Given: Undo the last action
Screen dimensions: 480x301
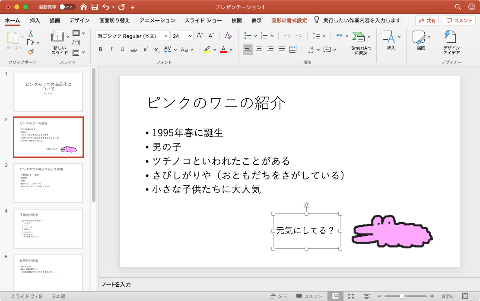Looking at the screenshot, I should pyautogui.click(x=105, y=7).
